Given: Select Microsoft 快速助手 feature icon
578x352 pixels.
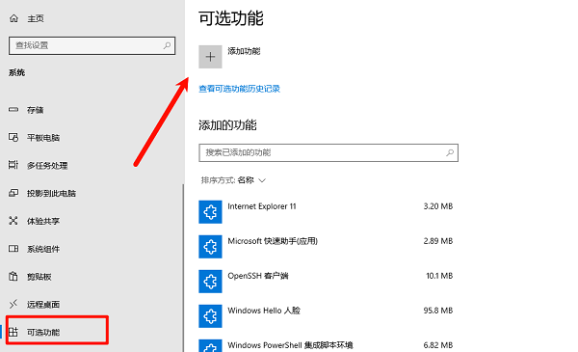Looking at the screenshot, I should coord(210,247).
